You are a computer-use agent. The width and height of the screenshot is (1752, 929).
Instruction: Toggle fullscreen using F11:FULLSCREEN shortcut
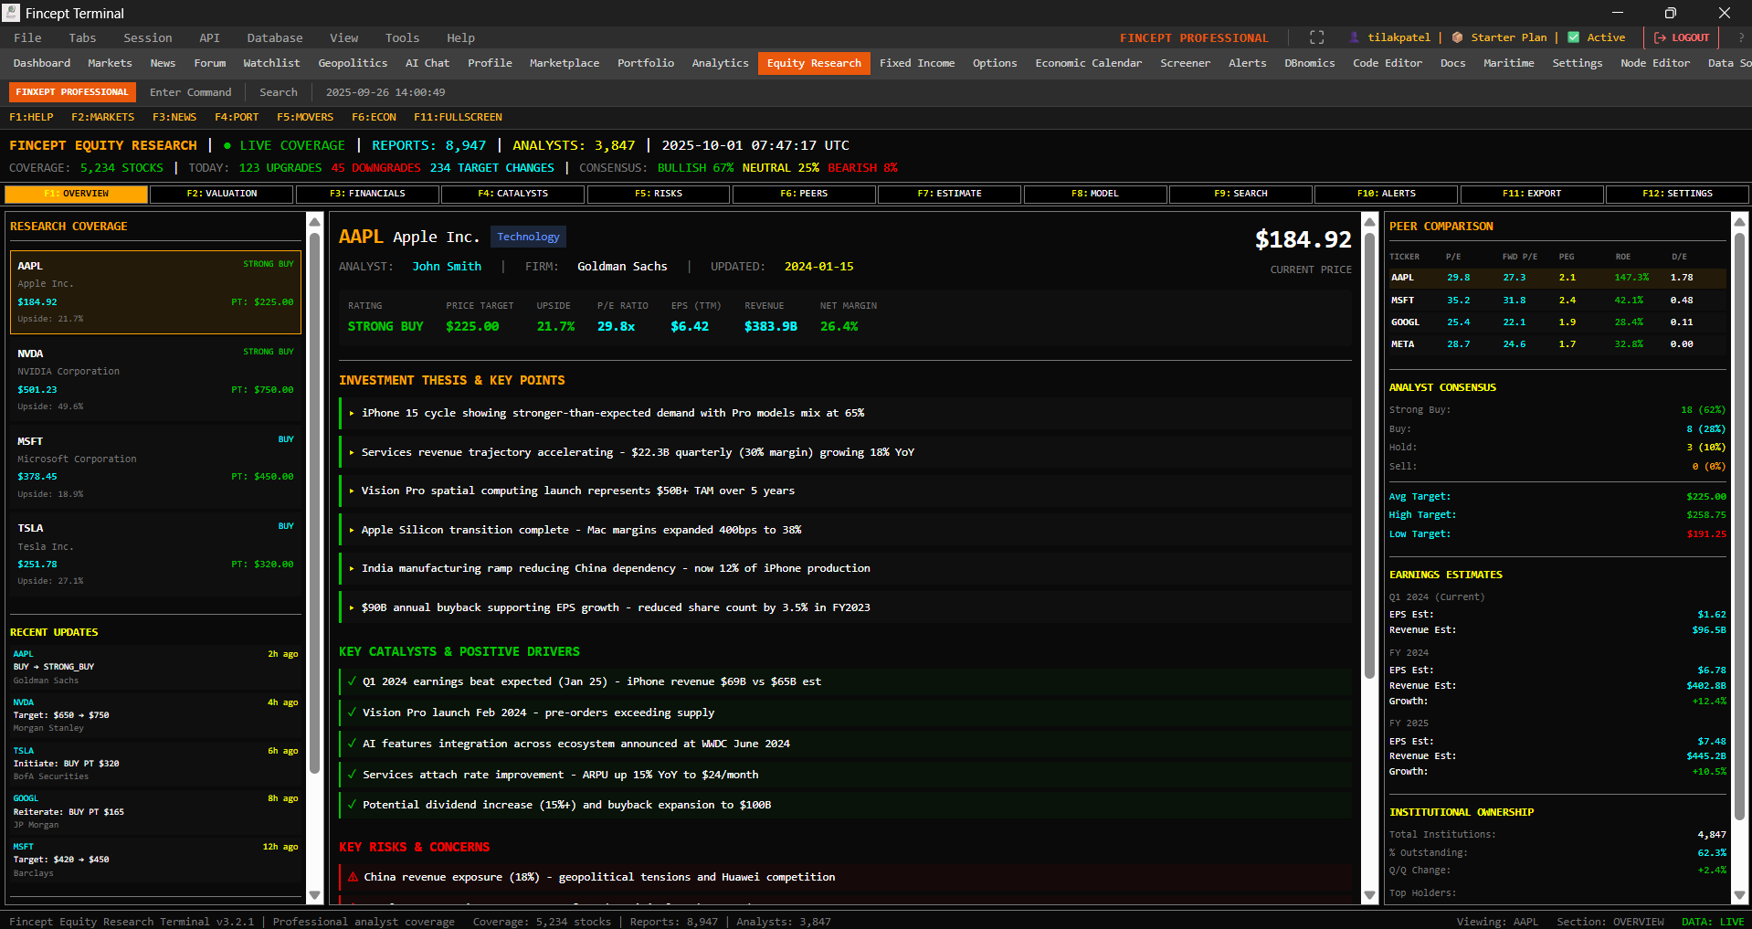[457, 117]
